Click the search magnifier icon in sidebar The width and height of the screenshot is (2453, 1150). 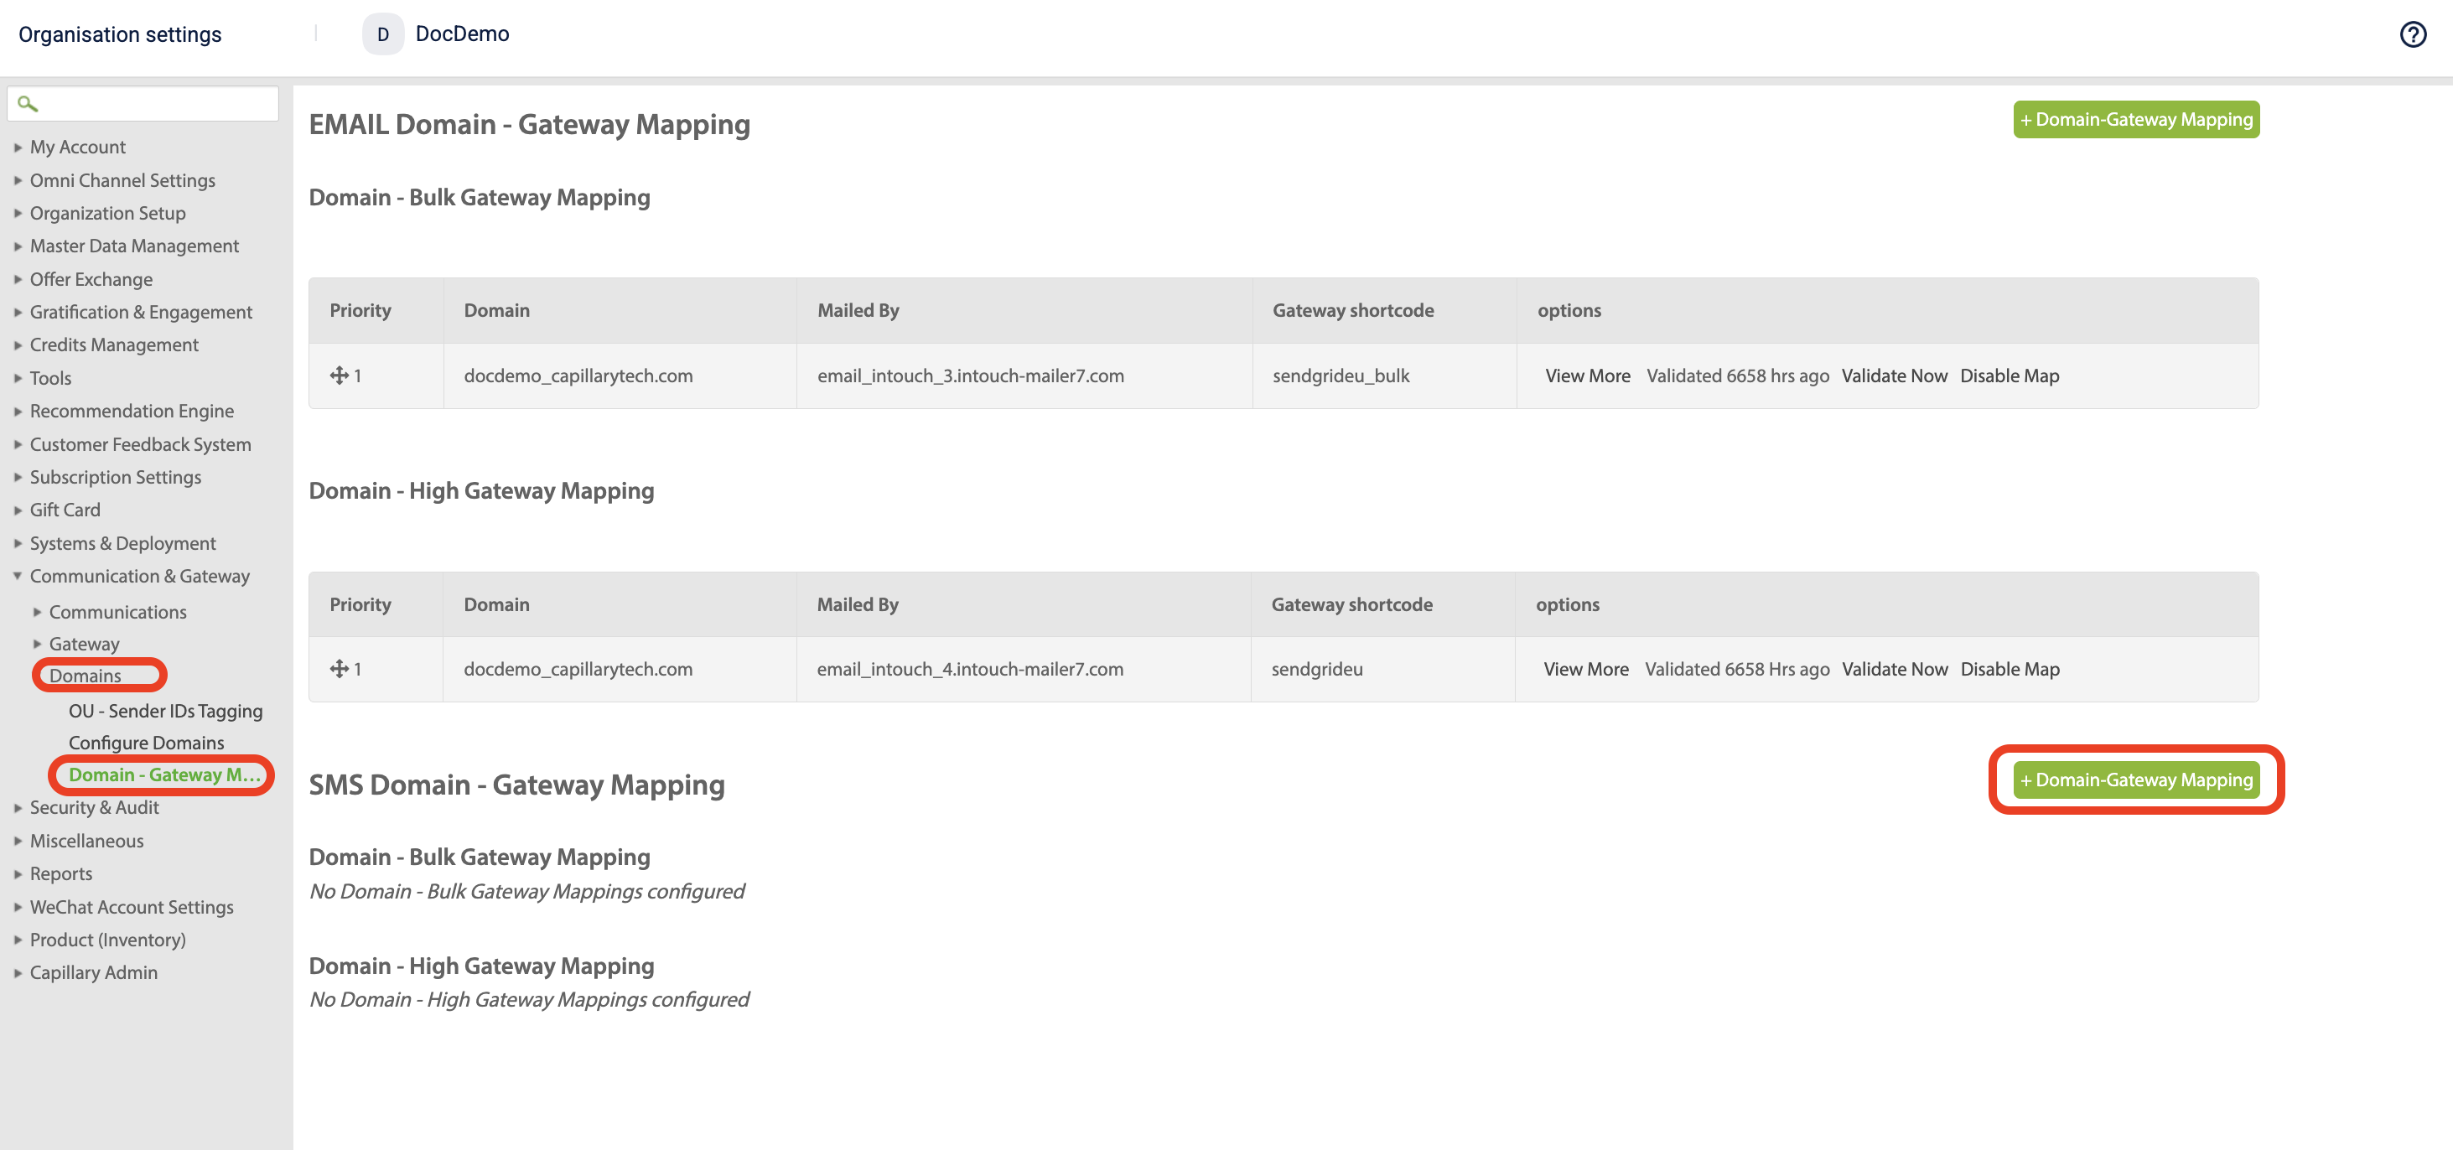point(28,104)
